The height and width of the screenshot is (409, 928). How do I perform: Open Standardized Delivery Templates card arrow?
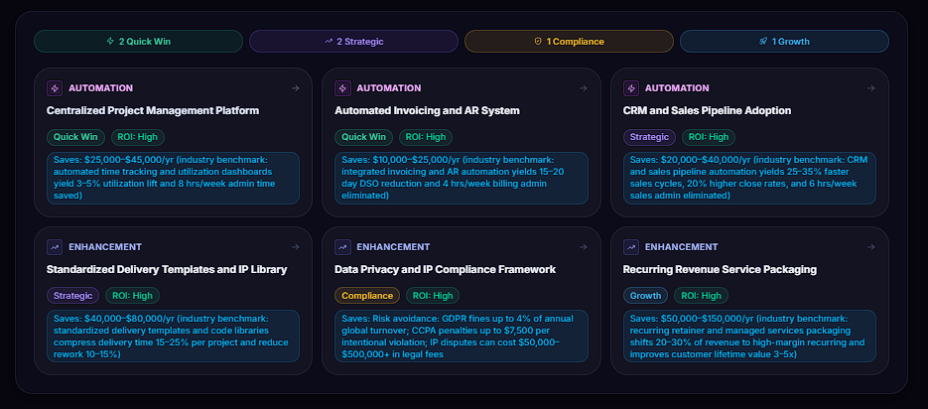(296, 247)
